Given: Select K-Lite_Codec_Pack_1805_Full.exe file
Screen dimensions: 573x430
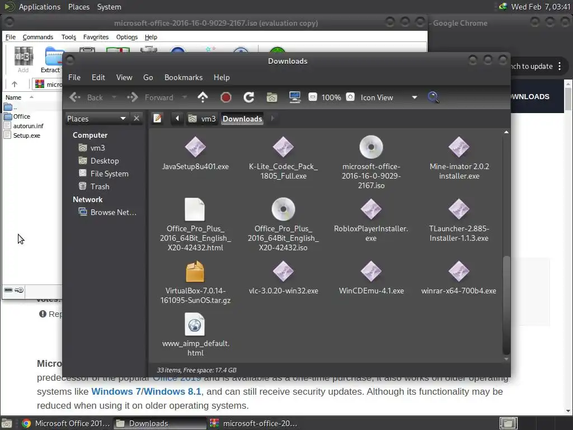Looking at the screenshot, I should 283,158.
